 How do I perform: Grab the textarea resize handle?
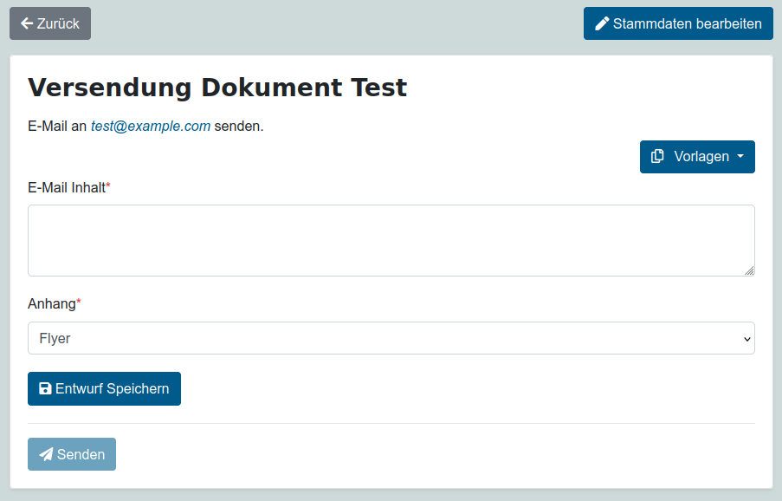click(749, 270)
